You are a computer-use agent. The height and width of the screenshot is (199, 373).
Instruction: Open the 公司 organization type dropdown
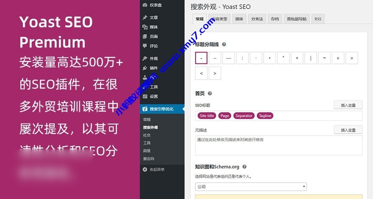pos(251,187)
